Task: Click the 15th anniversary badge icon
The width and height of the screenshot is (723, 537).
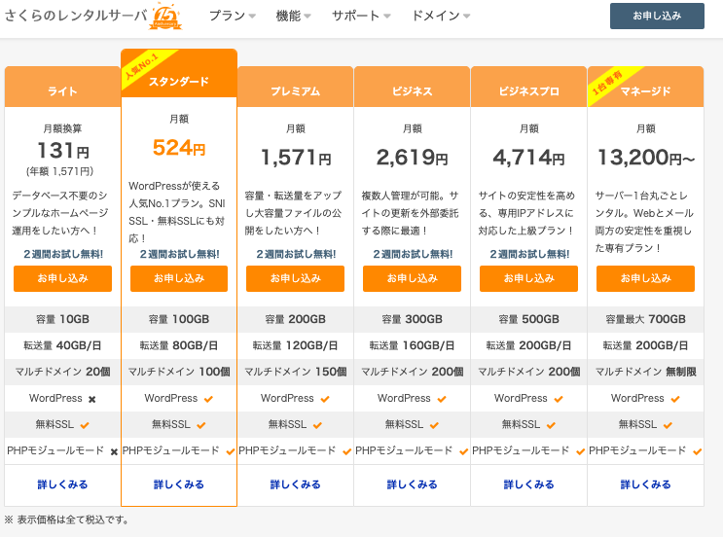Action: click(x=165, y=17)
